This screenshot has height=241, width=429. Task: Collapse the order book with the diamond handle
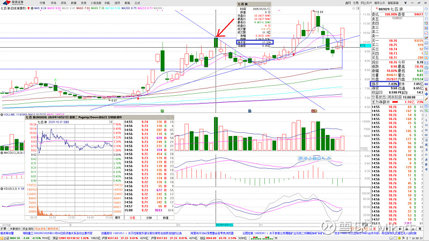click(397, 18)
